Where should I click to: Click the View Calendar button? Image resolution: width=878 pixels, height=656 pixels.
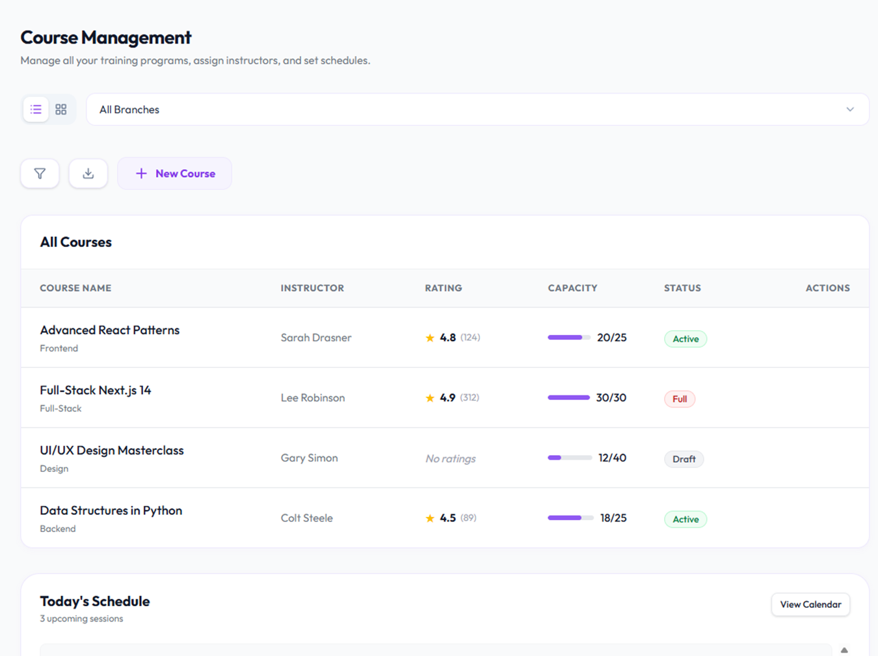(810, 605)
